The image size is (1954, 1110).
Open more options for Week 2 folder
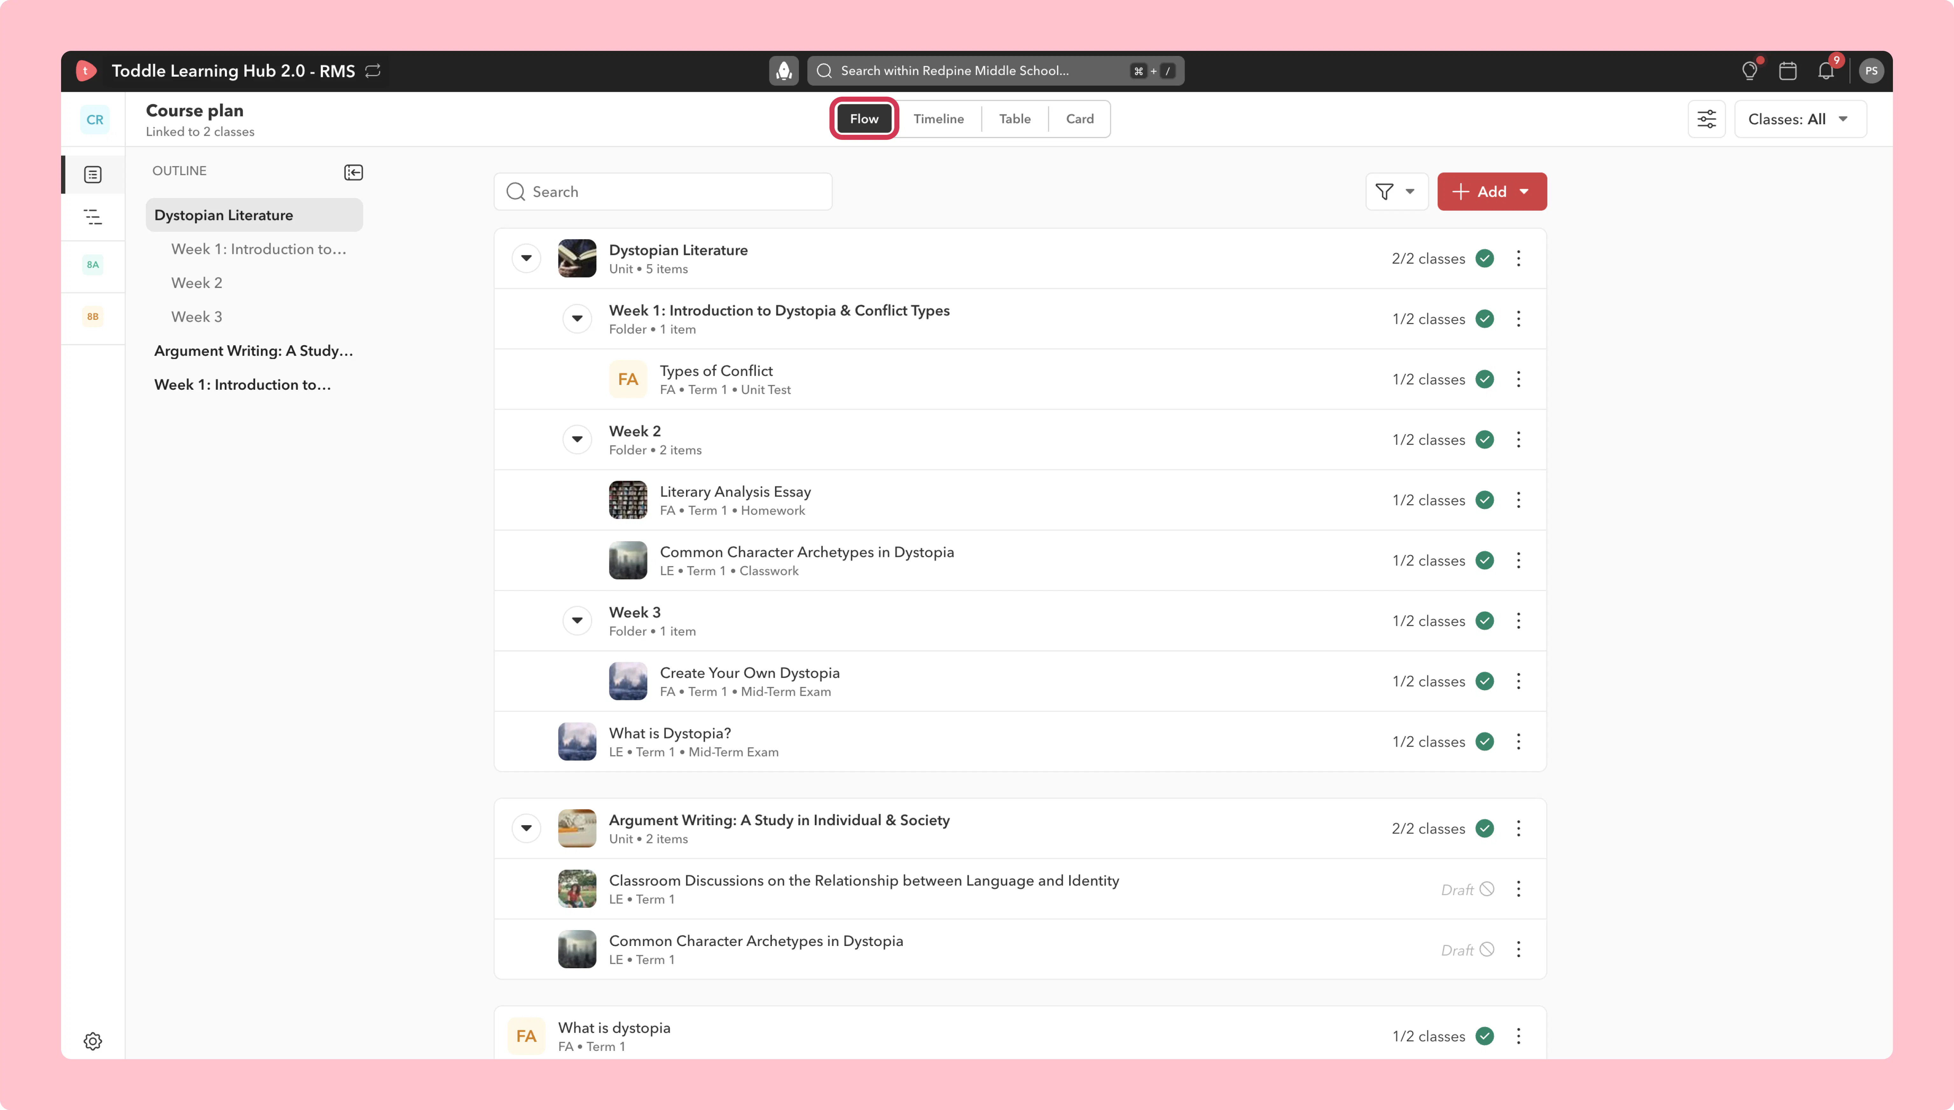1519,440
